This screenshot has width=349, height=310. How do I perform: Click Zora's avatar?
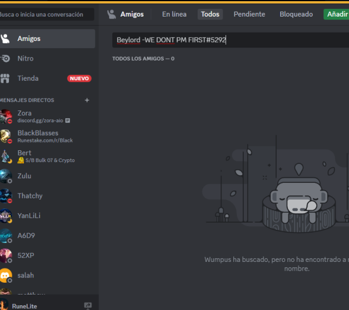tap(6, 116)
